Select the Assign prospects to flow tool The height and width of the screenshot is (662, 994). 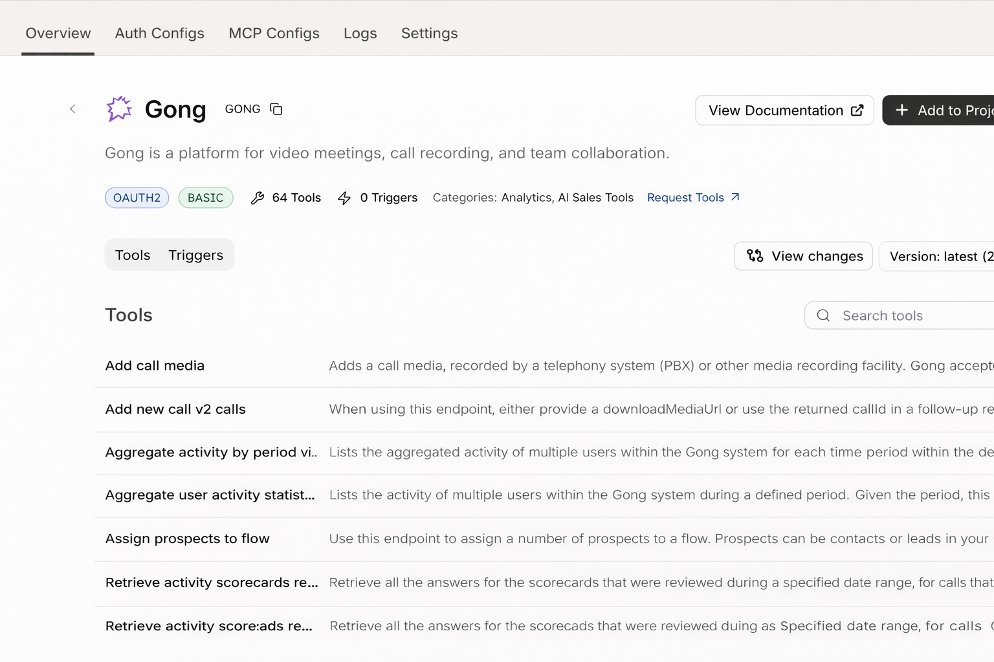[x=187, y=539]
